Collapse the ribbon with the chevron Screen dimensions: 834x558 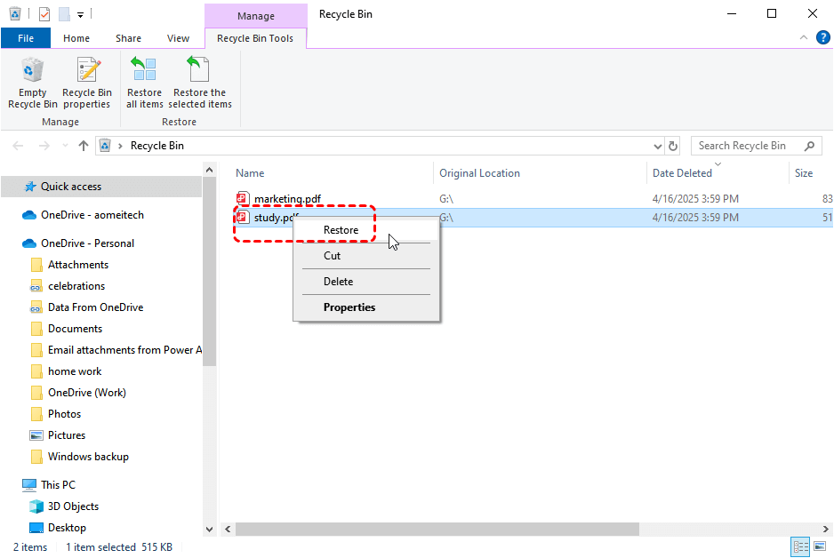(802, 38)
